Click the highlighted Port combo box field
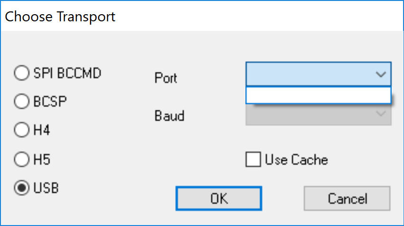 pyautogui.click(x=311, y=74)
